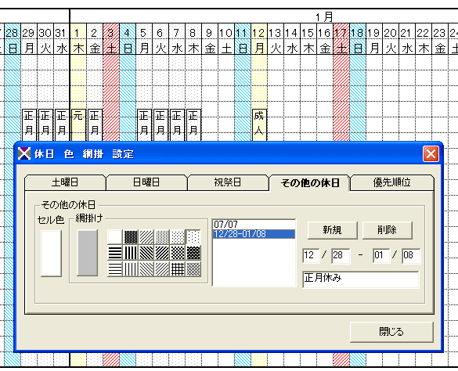
Task: Choose the thick vertical stripes hatching pattern
Action: tap(131, 253)
